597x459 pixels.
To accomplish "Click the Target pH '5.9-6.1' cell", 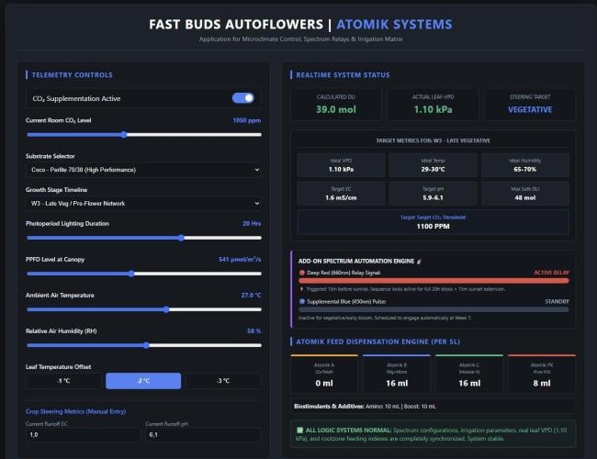I will pyautogui.click(x=433, y=194).
